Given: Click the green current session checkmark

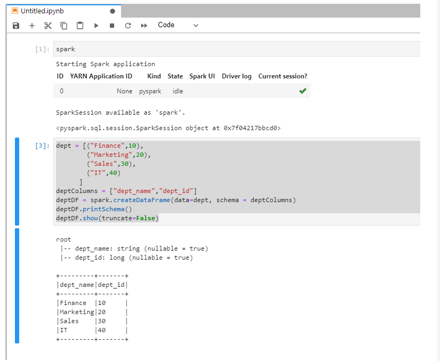Looking at the screenshot, I should pos(303,91).
